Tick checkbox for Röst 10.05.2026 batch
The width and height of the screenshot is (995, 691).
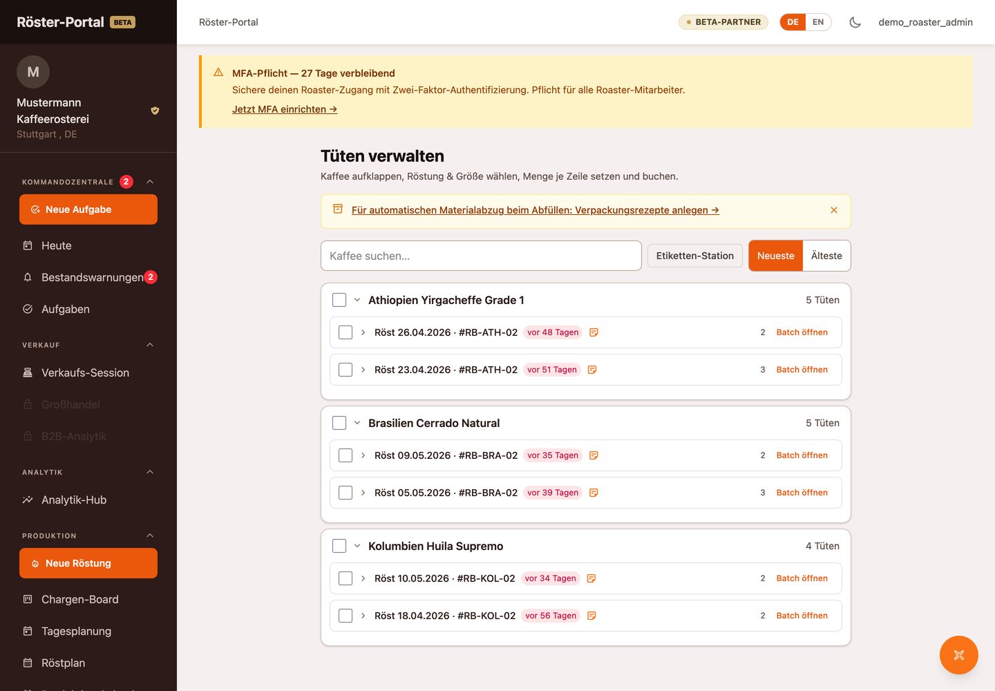(345, 578)
